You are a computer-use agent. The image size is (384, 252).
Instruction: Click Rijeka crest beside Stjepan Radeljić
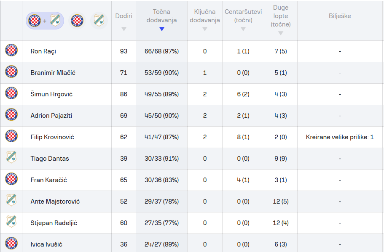[11, 221]
